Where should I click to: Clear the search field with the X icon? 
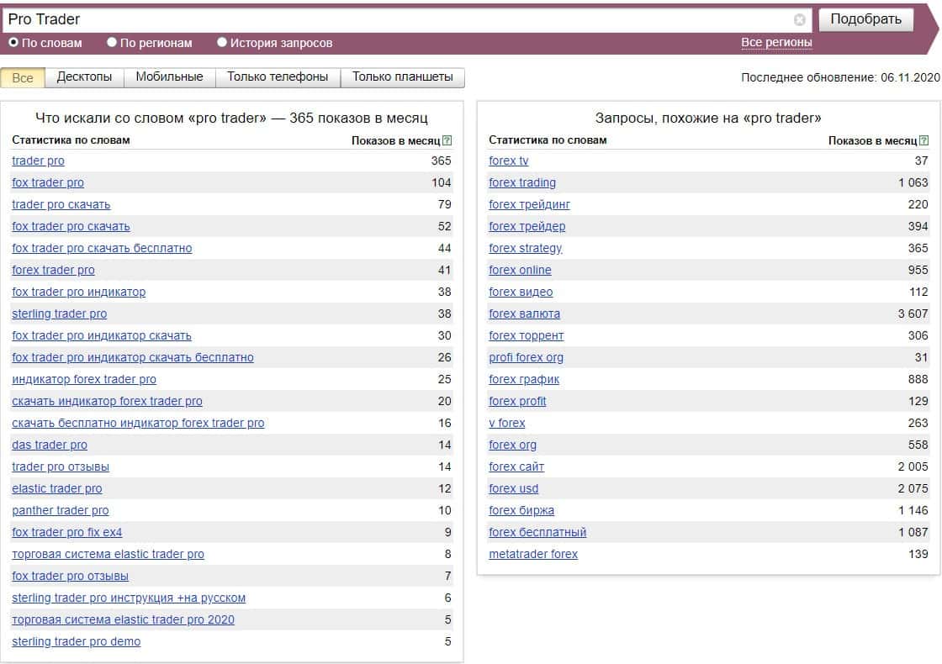[799, 20]
